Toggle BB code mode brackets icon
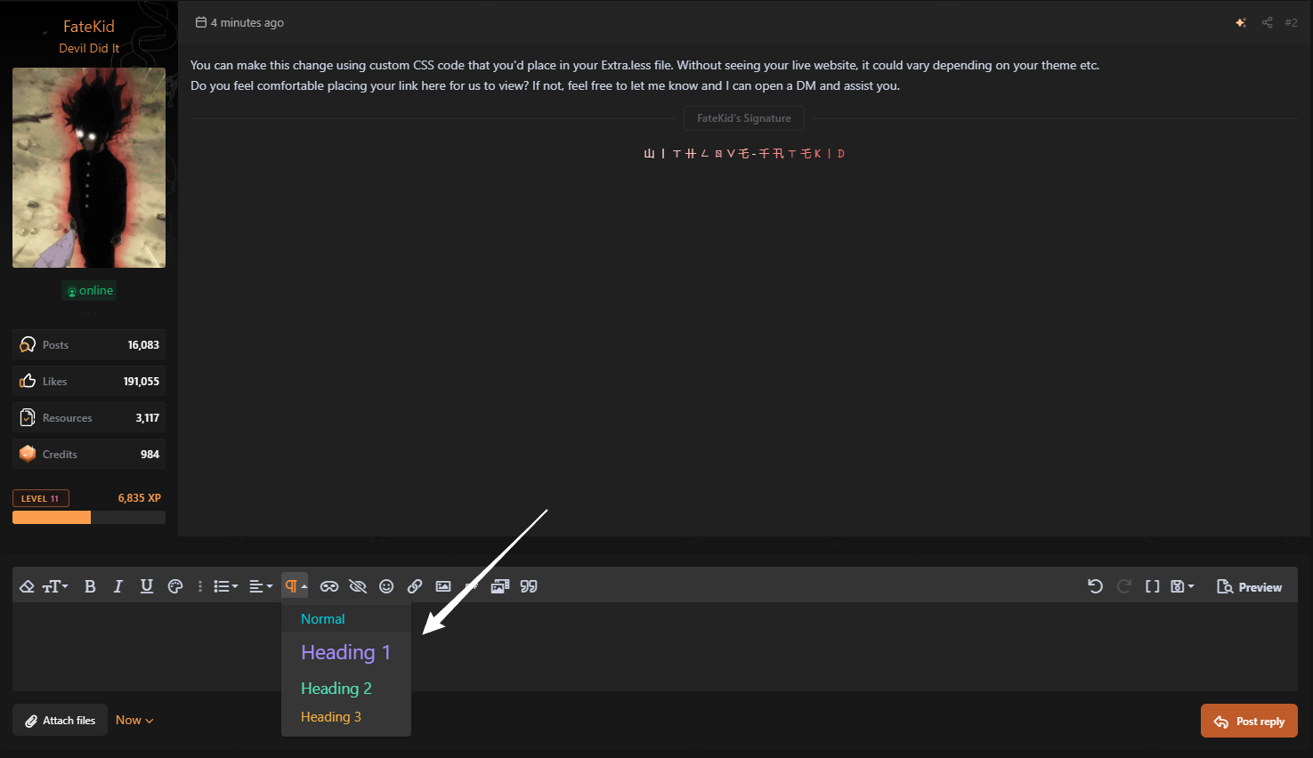The width and height of the screenshot is (1313, 758). [1153, 586]
